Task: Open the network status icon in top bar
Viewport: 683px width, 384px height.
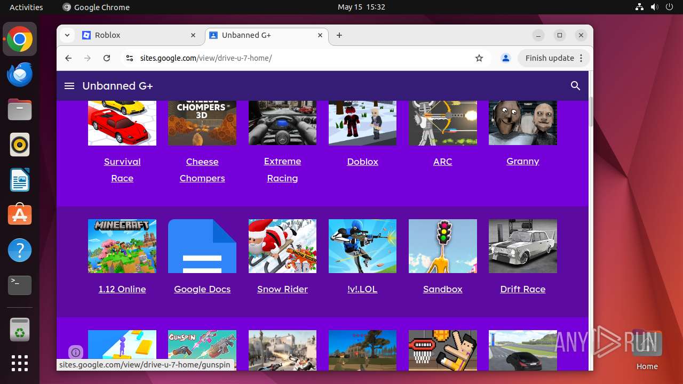Action: (640, 7)
